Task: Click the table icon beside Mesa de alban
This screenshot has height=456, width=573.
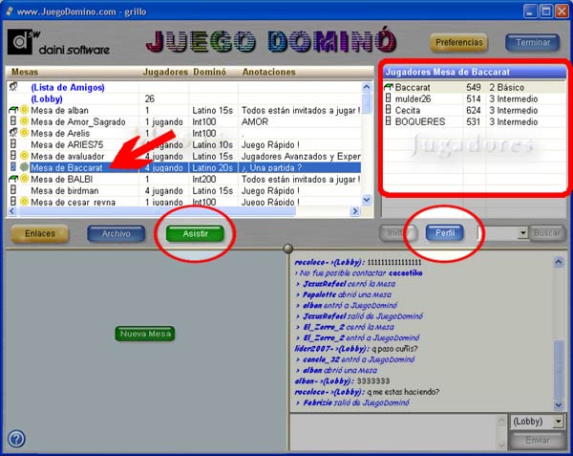Action: [13, 110]
